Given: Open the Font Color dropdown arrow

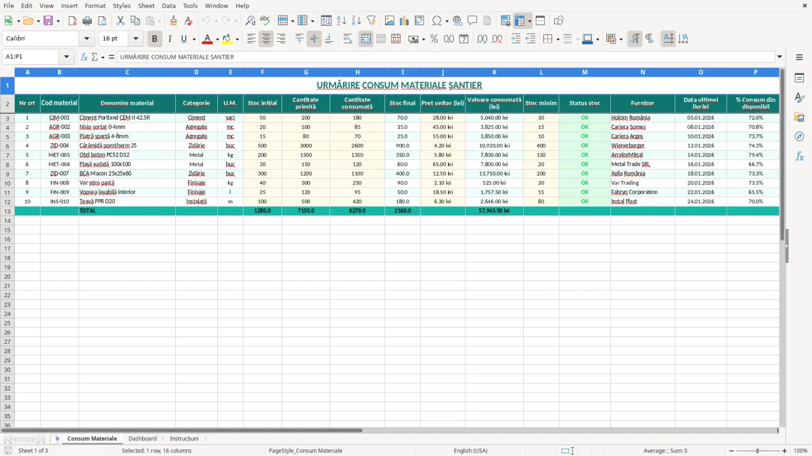Looking at the screenshot, I should point(217,39).
